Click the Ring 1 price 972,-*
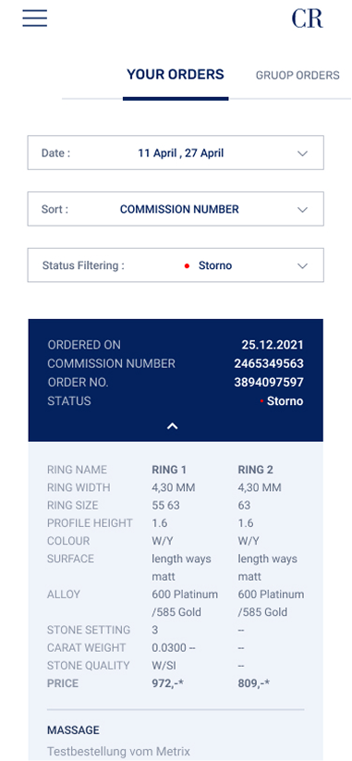The height and width of the screenshot is (761, 352). [x=168, y=683]
